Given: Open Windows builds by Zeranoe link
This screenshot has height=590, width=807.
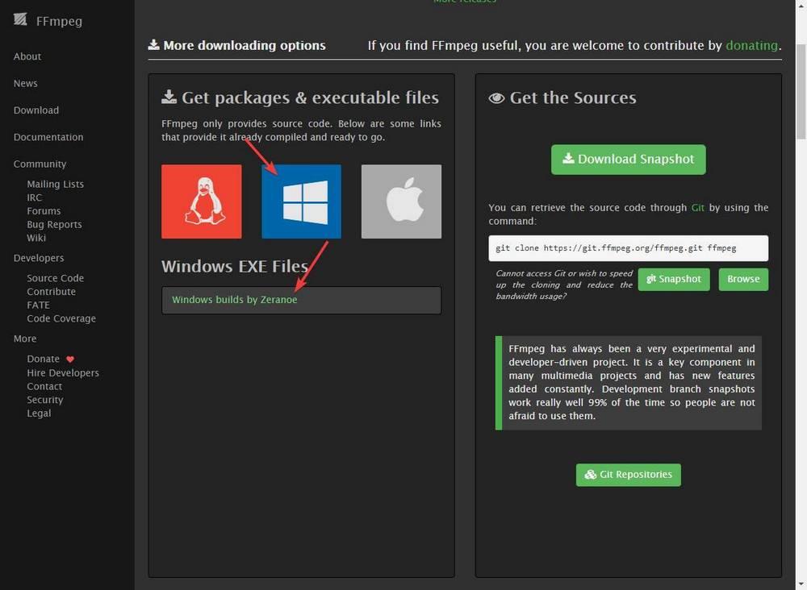Looking at the screenshot, I should click(235, 300).
